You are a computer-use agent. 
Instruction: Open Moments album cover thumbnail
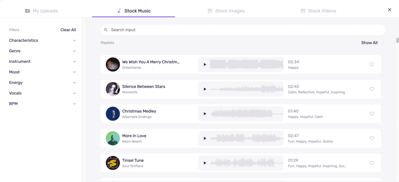pos(113,89)
